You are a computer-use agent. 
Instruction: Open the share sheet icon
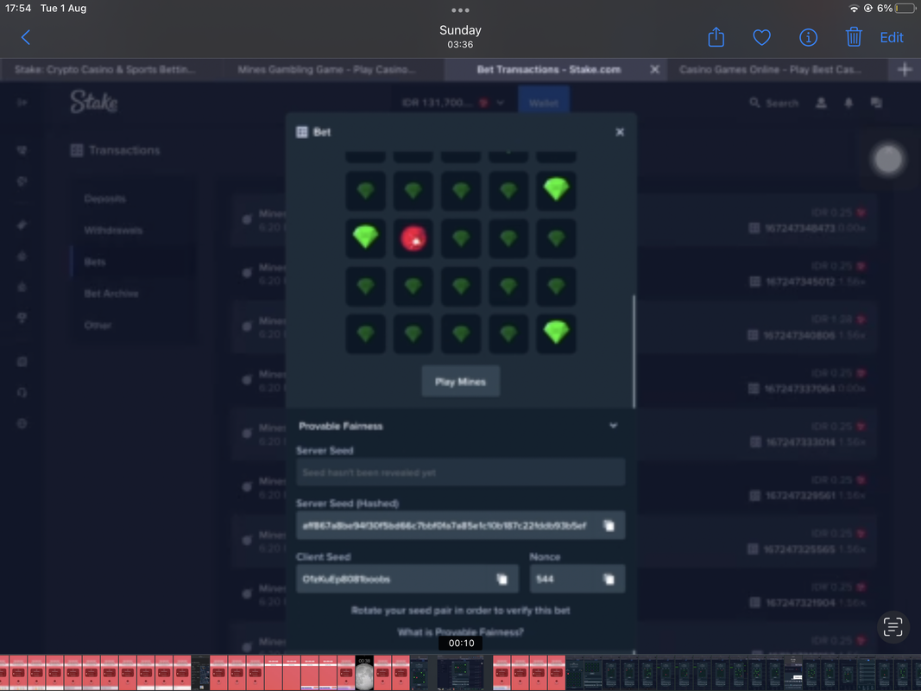[716, 37]
